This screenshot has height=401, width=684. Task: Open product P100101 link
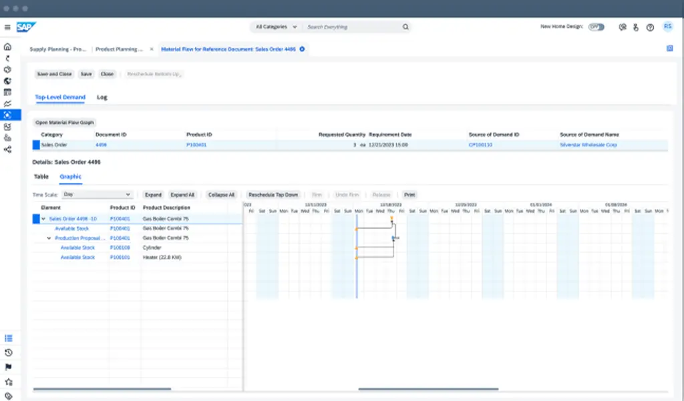(x=120, y=257)
